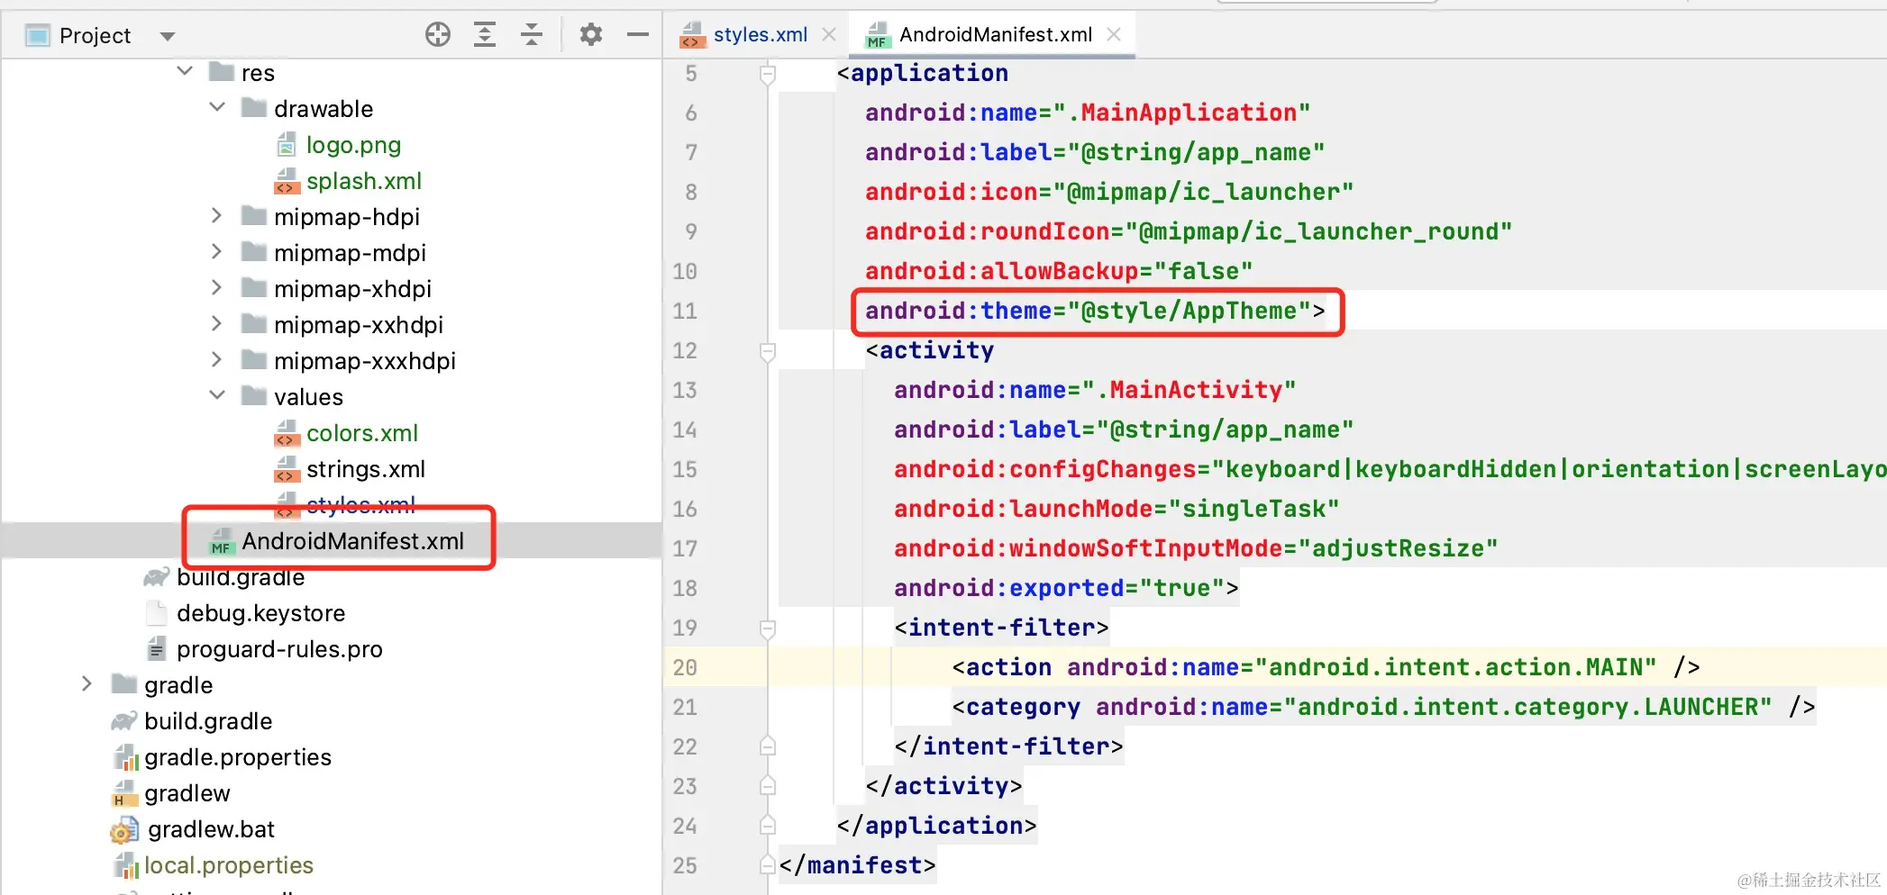The height and width of the screenshot is (895, 1887).
Task: Select the AndroidManifest.xml editor tab
Action: [996, 35]
